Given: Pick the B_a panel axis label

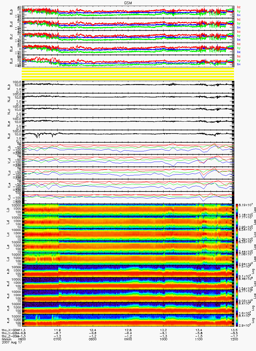Looking at the screenshot, I should pyautogui.click(x=11, y=61).
